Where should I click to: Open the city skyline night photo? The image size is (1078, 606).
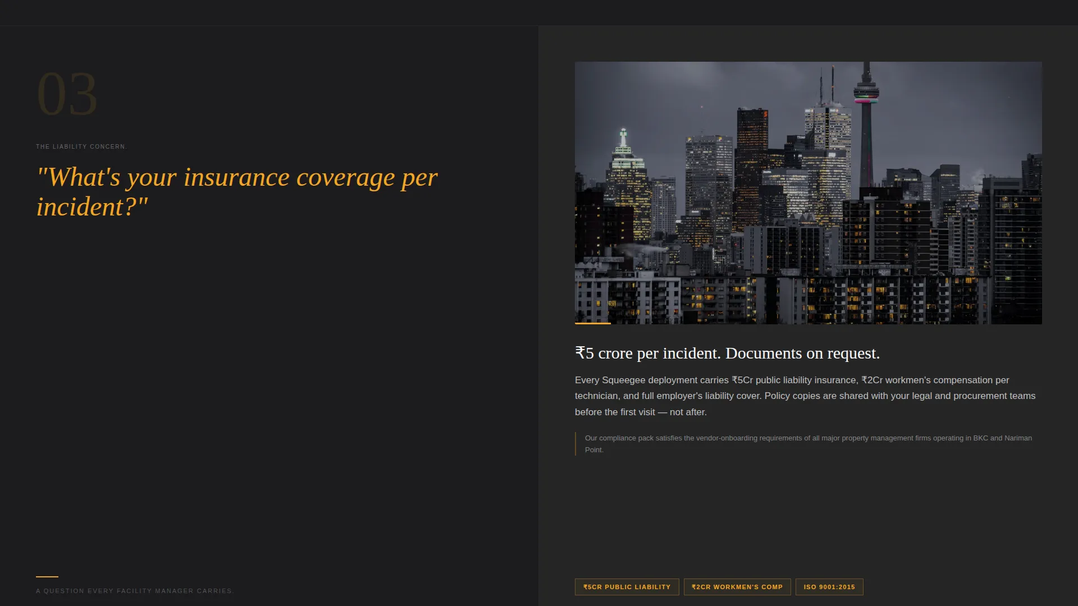pyautogui.click(x=808, y=193)
